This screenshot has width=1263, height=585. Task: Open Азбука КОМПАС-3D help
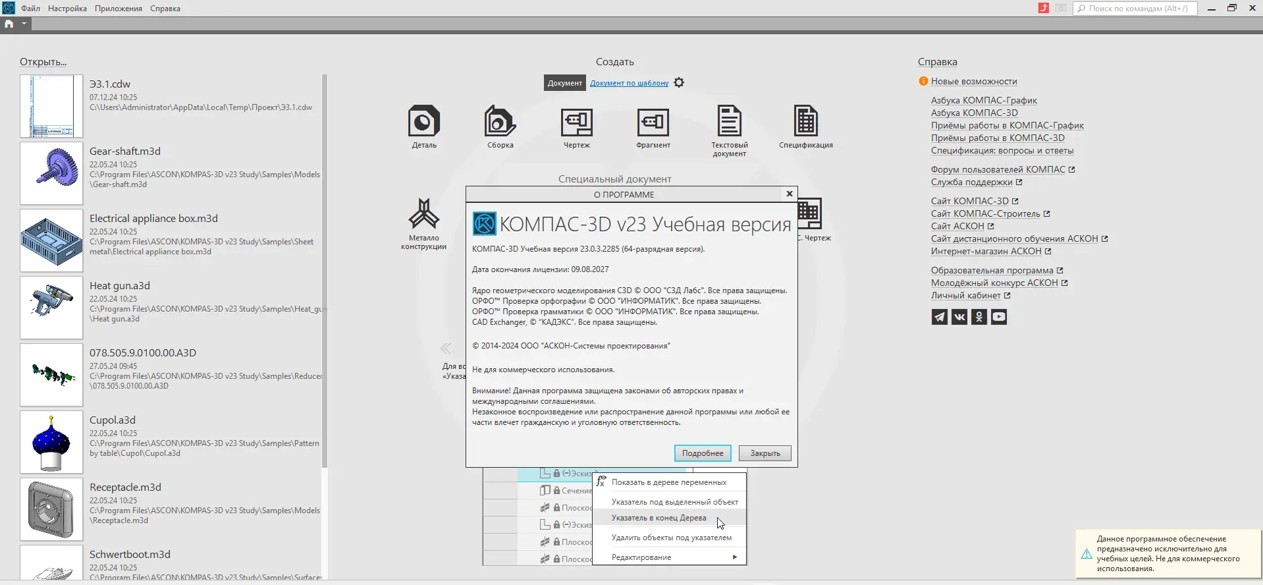pos(974,113)
